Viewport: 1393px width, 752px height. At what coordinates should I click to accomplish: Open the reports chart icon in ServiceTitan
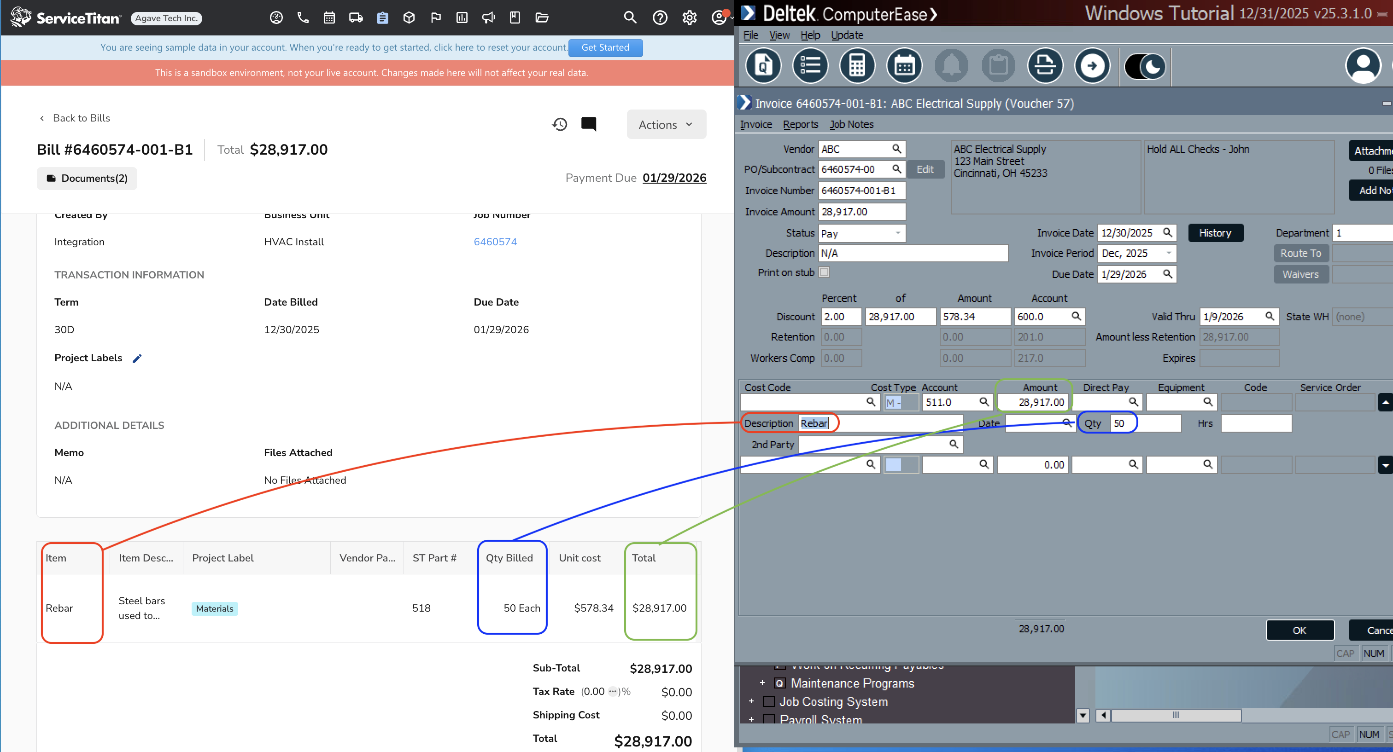(x=462, y=17)
